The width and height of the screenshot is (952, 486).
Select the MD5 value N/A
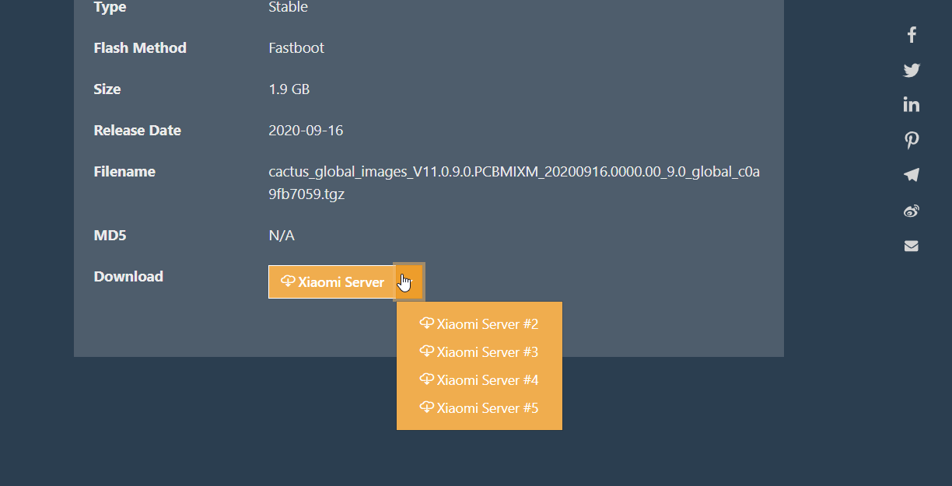point(282,235)
